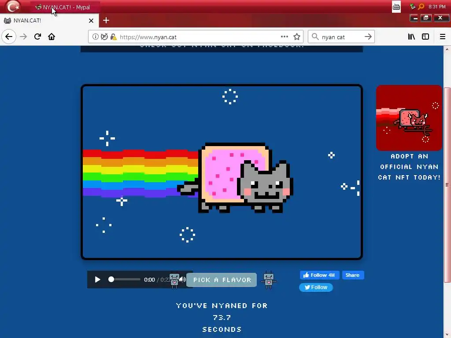This screenshot has height=338, width=451.
Task: Open the red Nyan Cat NFT thumbnail
Action: coord(409,118)
